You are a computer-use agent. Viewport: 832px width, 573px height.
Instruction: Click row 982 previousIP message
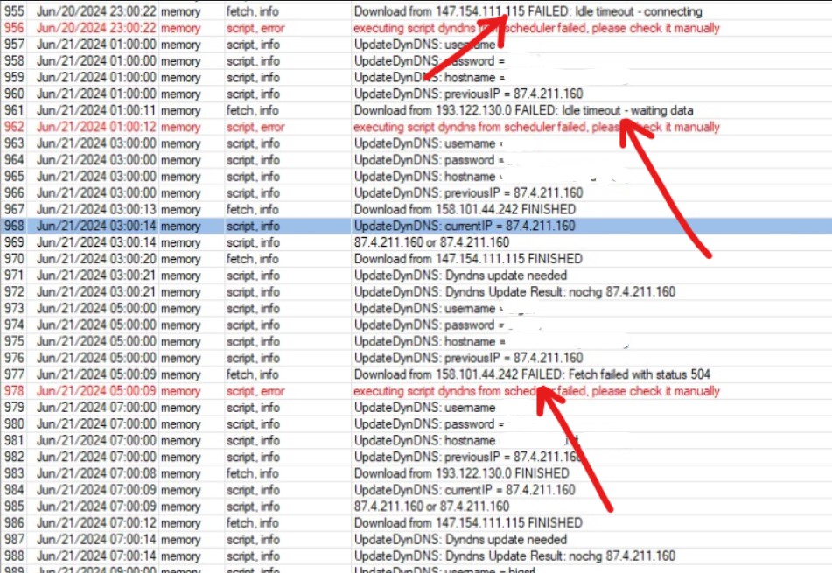pos(469,457)
